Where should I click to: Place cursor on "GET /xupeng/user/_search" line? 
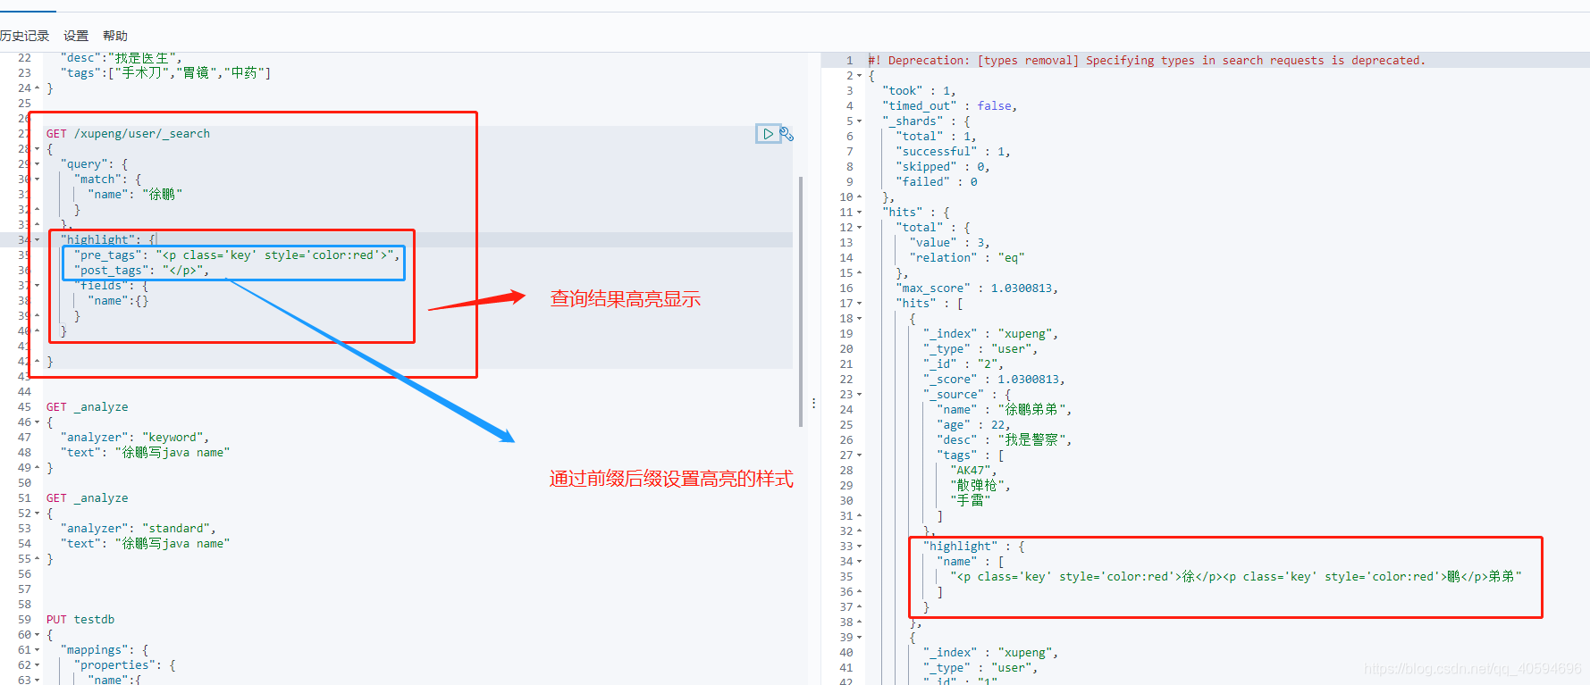[128, 134]
